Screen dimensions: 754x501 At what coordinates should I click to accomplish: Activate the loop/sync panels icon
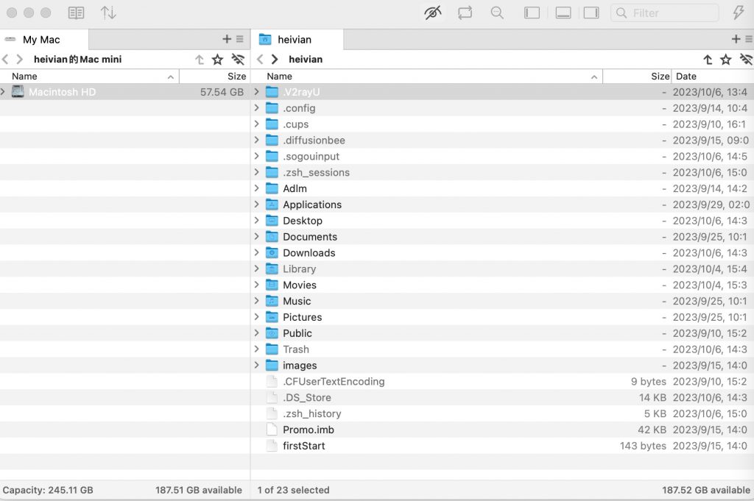466,13
